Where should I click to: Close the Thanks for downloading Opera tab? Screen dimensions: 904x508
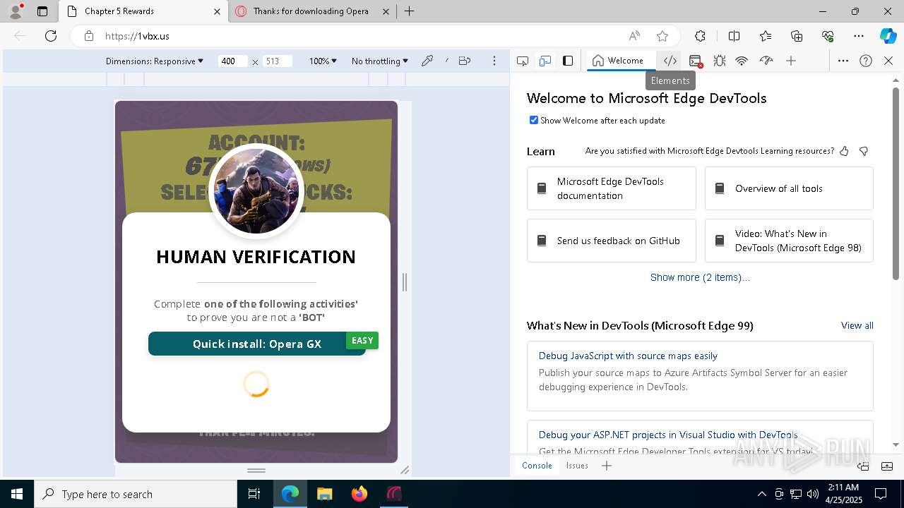(386, 11)
